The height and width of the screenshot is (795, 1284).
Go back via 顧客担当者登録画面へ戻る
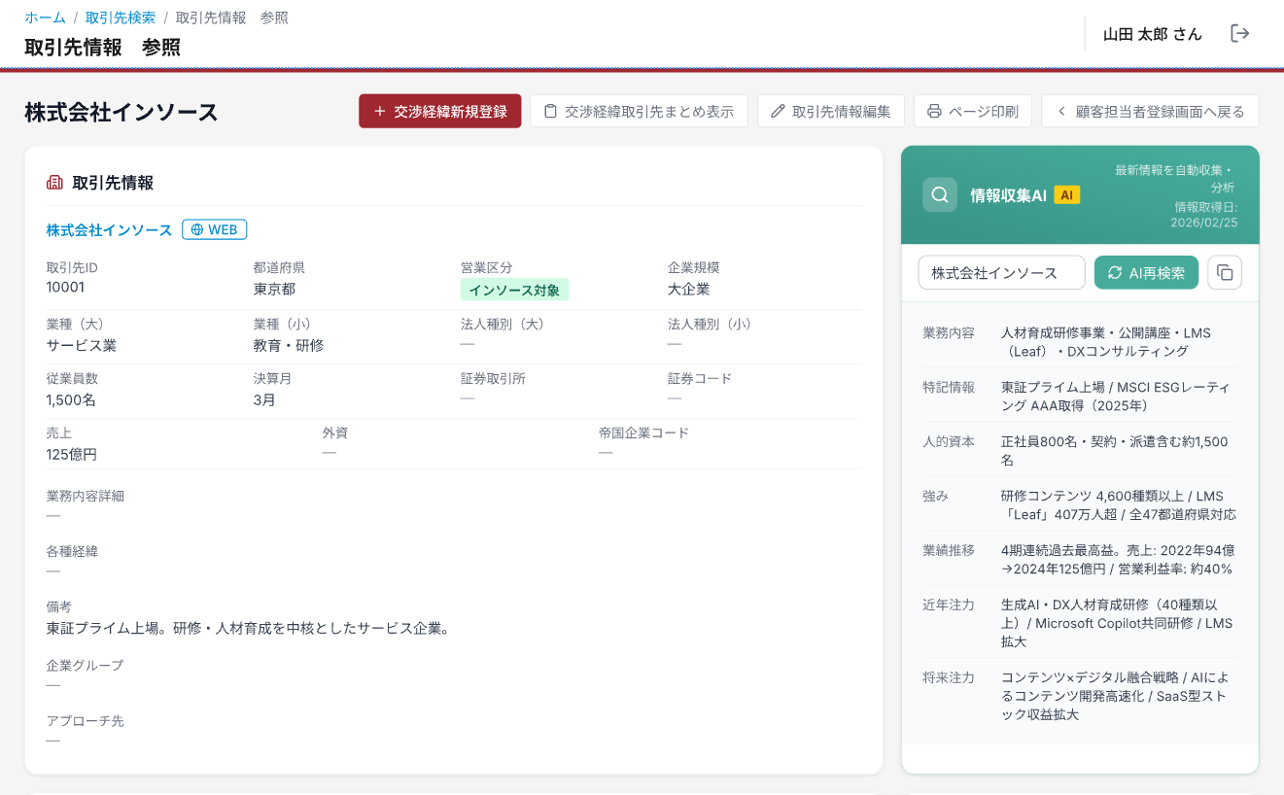[1150, 112]
